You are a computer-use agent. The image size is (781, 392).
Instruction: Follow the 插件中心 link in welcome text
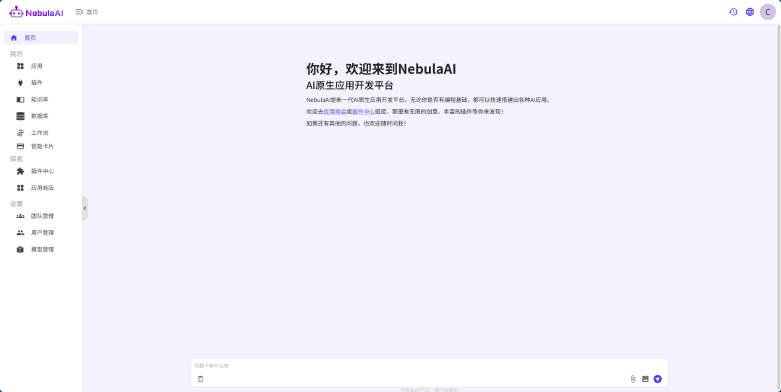pyautogui.click(x=364, y=111)
